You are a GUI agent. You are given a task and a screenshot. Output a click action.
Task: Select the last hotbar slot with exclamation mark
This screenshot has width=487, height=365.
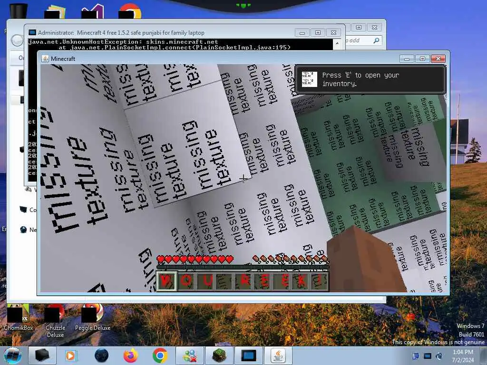320,281
